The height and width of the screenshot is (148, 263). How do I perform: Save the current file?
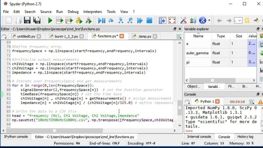pos(27,21)
